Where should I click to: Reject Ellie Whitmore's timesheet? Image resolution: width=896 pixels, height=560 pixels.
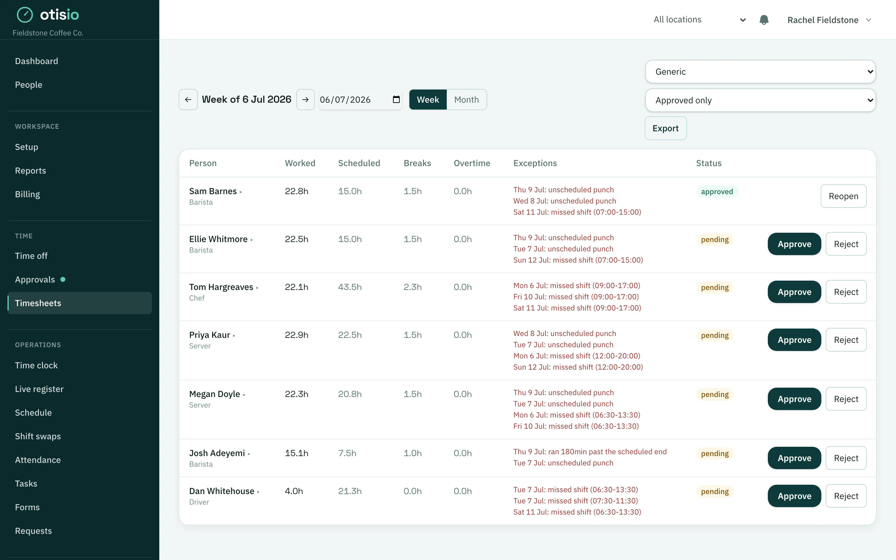[846, 244]
